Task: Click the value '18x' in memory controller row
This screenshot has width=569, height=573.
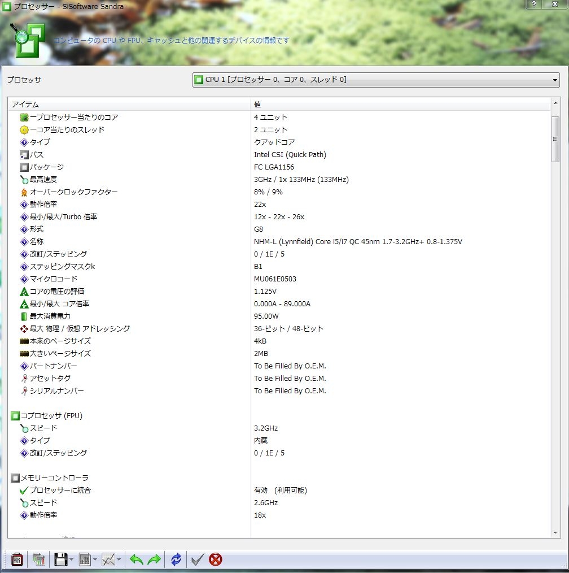Action: (x=260, y=515)
